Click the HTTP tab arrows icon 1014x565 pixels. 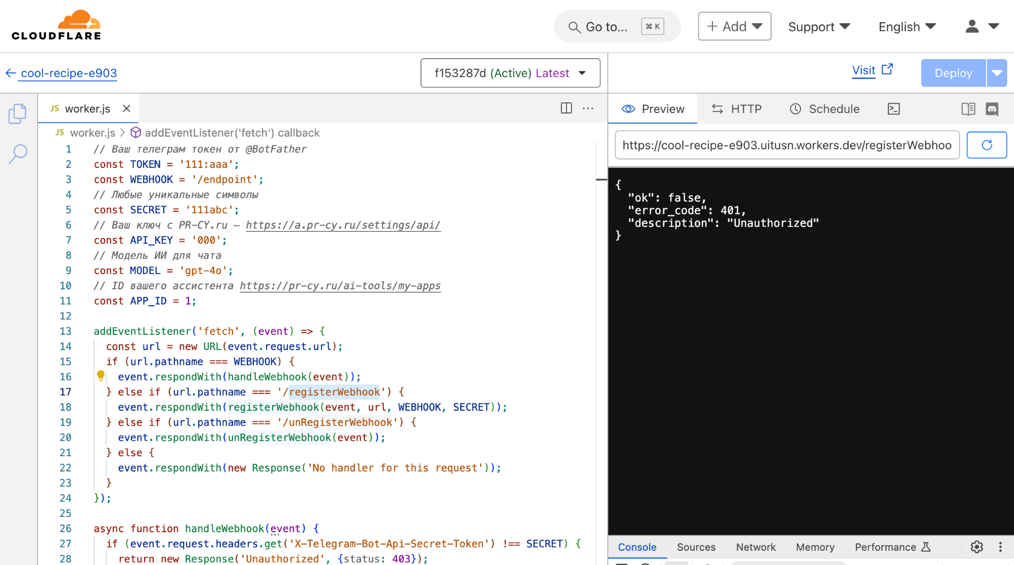point(717,109)
